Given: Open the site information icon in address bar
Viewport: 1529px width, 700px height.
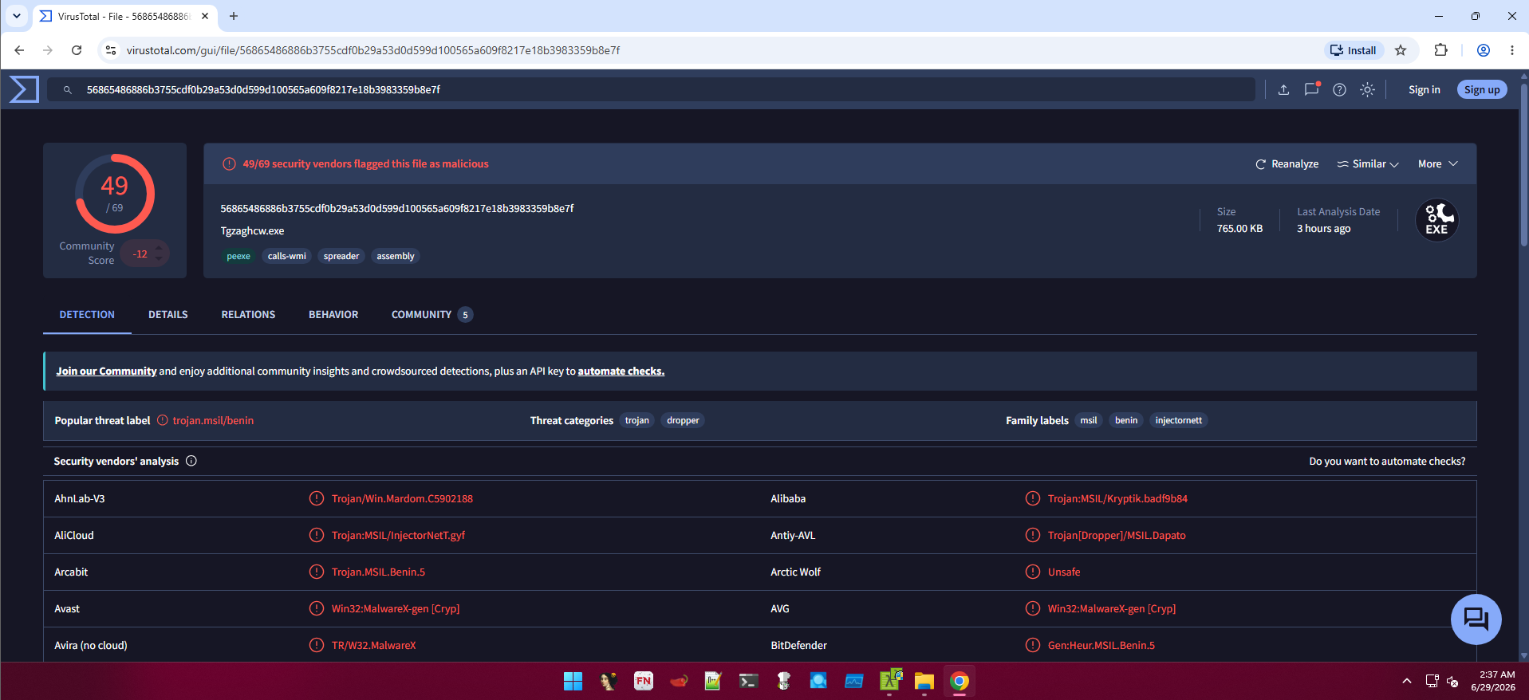Looking at the screenshot, I should [x=111, y=50].
